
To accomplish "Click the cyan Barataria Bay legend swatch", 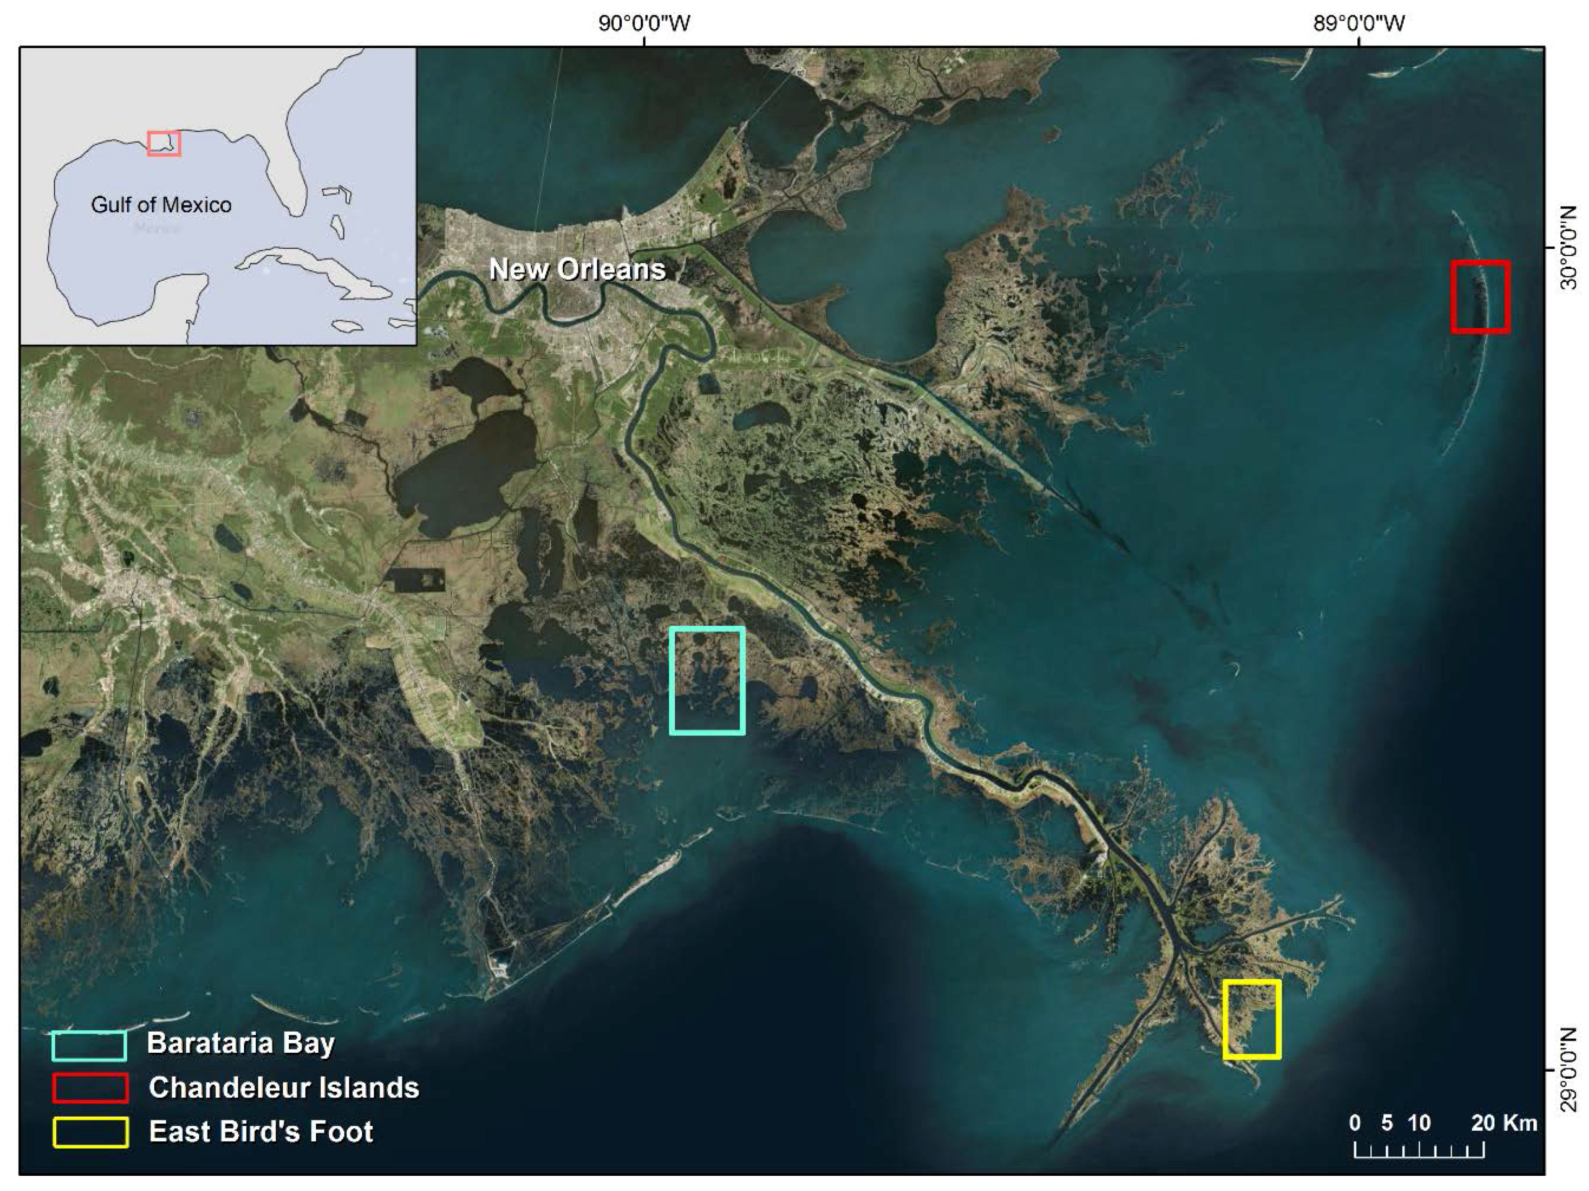I will [89, 1046].
